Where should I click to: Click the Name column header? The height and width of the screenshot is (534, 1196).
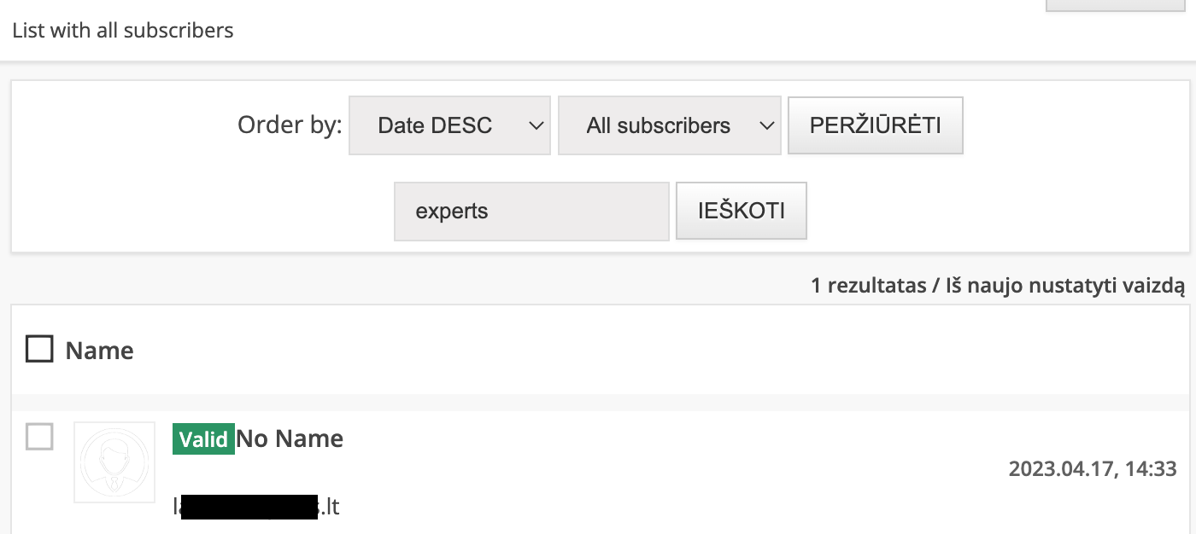click(x=100, y=351)
